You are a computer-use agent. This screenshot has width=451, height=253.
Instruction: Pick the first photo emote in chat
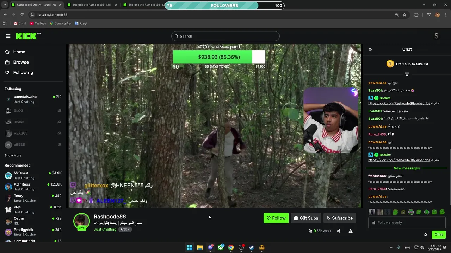click(x=372, y=212)
